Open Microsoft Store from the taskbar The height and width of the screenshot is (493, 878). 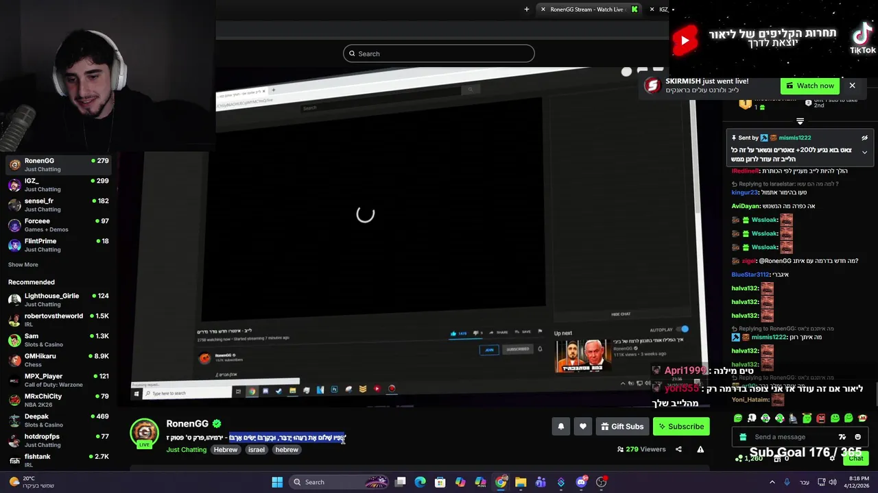coord(440,482)
